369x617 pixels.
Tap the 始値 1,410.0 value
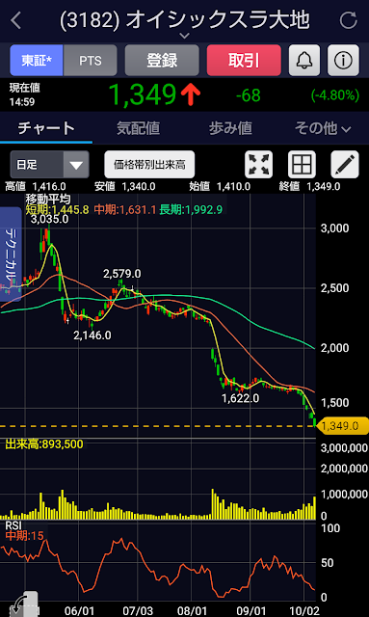220,186
